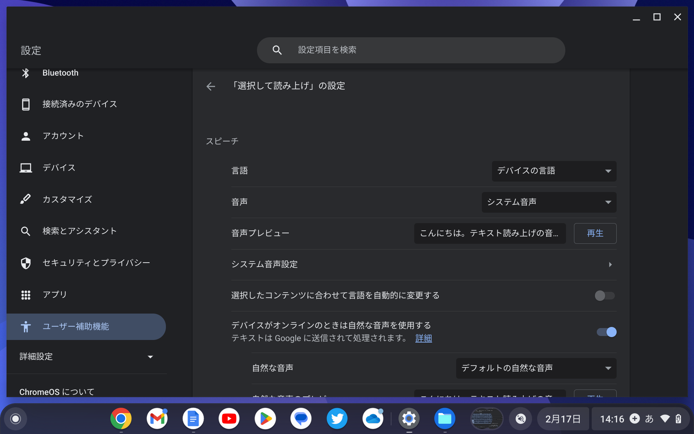The width and height of the screenshot is (694, 434).
Task: Open 検索とアシスタント from the sidebar
Action: (x=80, y=231)
